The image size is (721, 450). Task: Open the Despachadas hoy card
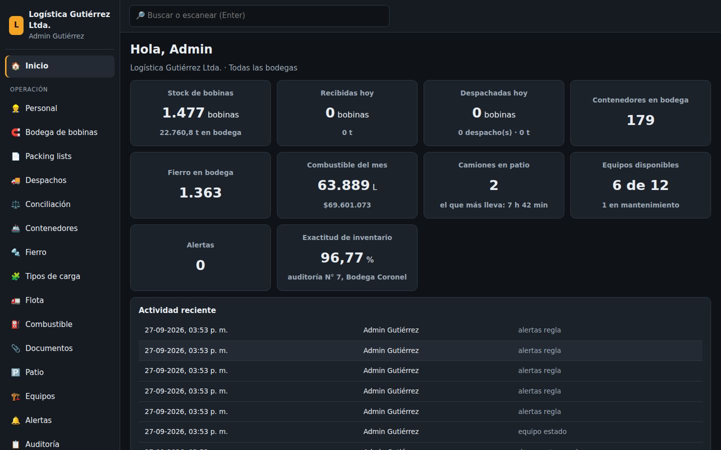coord(494,113)
